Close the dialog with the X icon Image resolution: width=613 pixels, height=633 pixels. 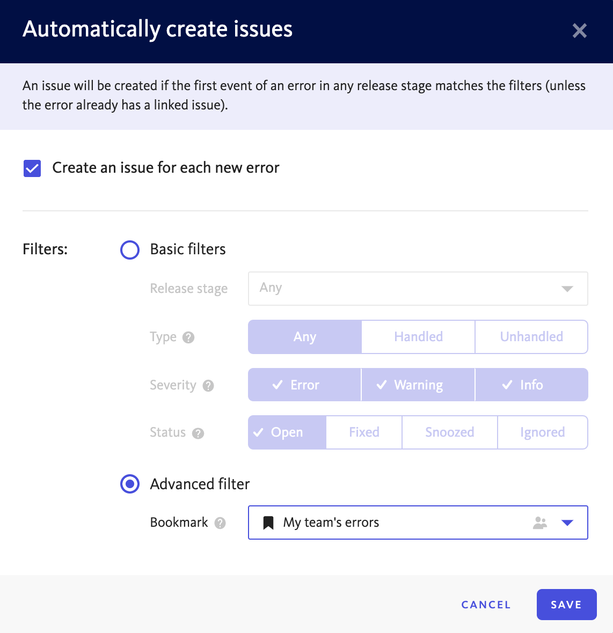[x=580, y=31]
